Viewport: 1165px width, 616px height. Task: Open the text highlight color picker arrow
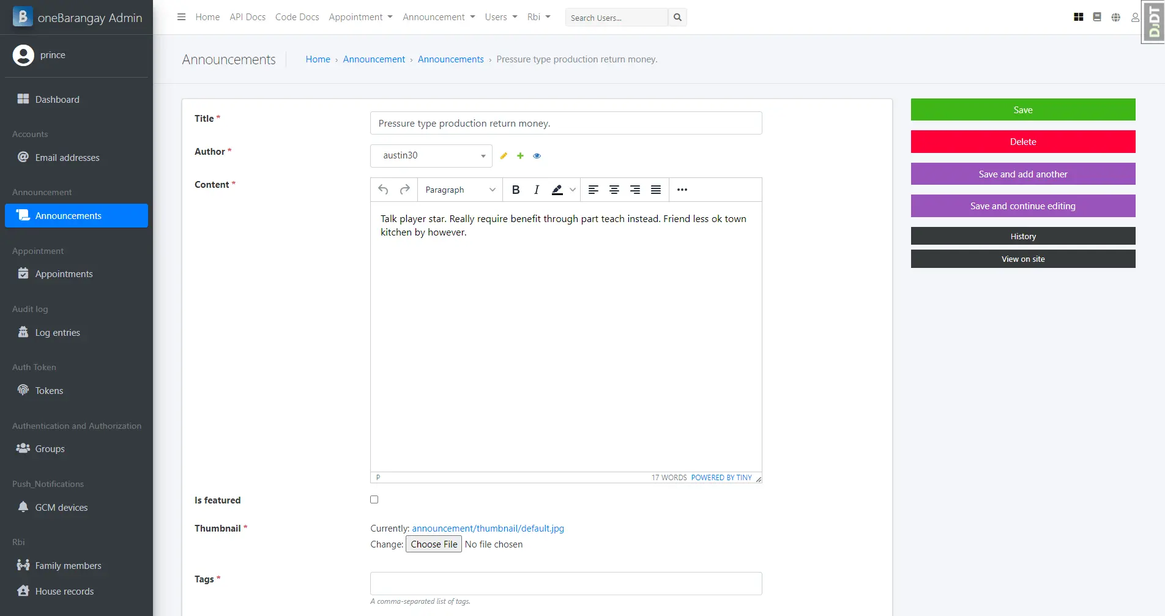pos(573,190)
